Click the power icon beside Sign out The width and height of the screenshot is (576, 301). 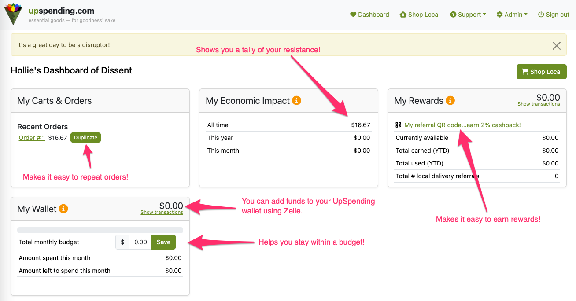click(541, 15)
